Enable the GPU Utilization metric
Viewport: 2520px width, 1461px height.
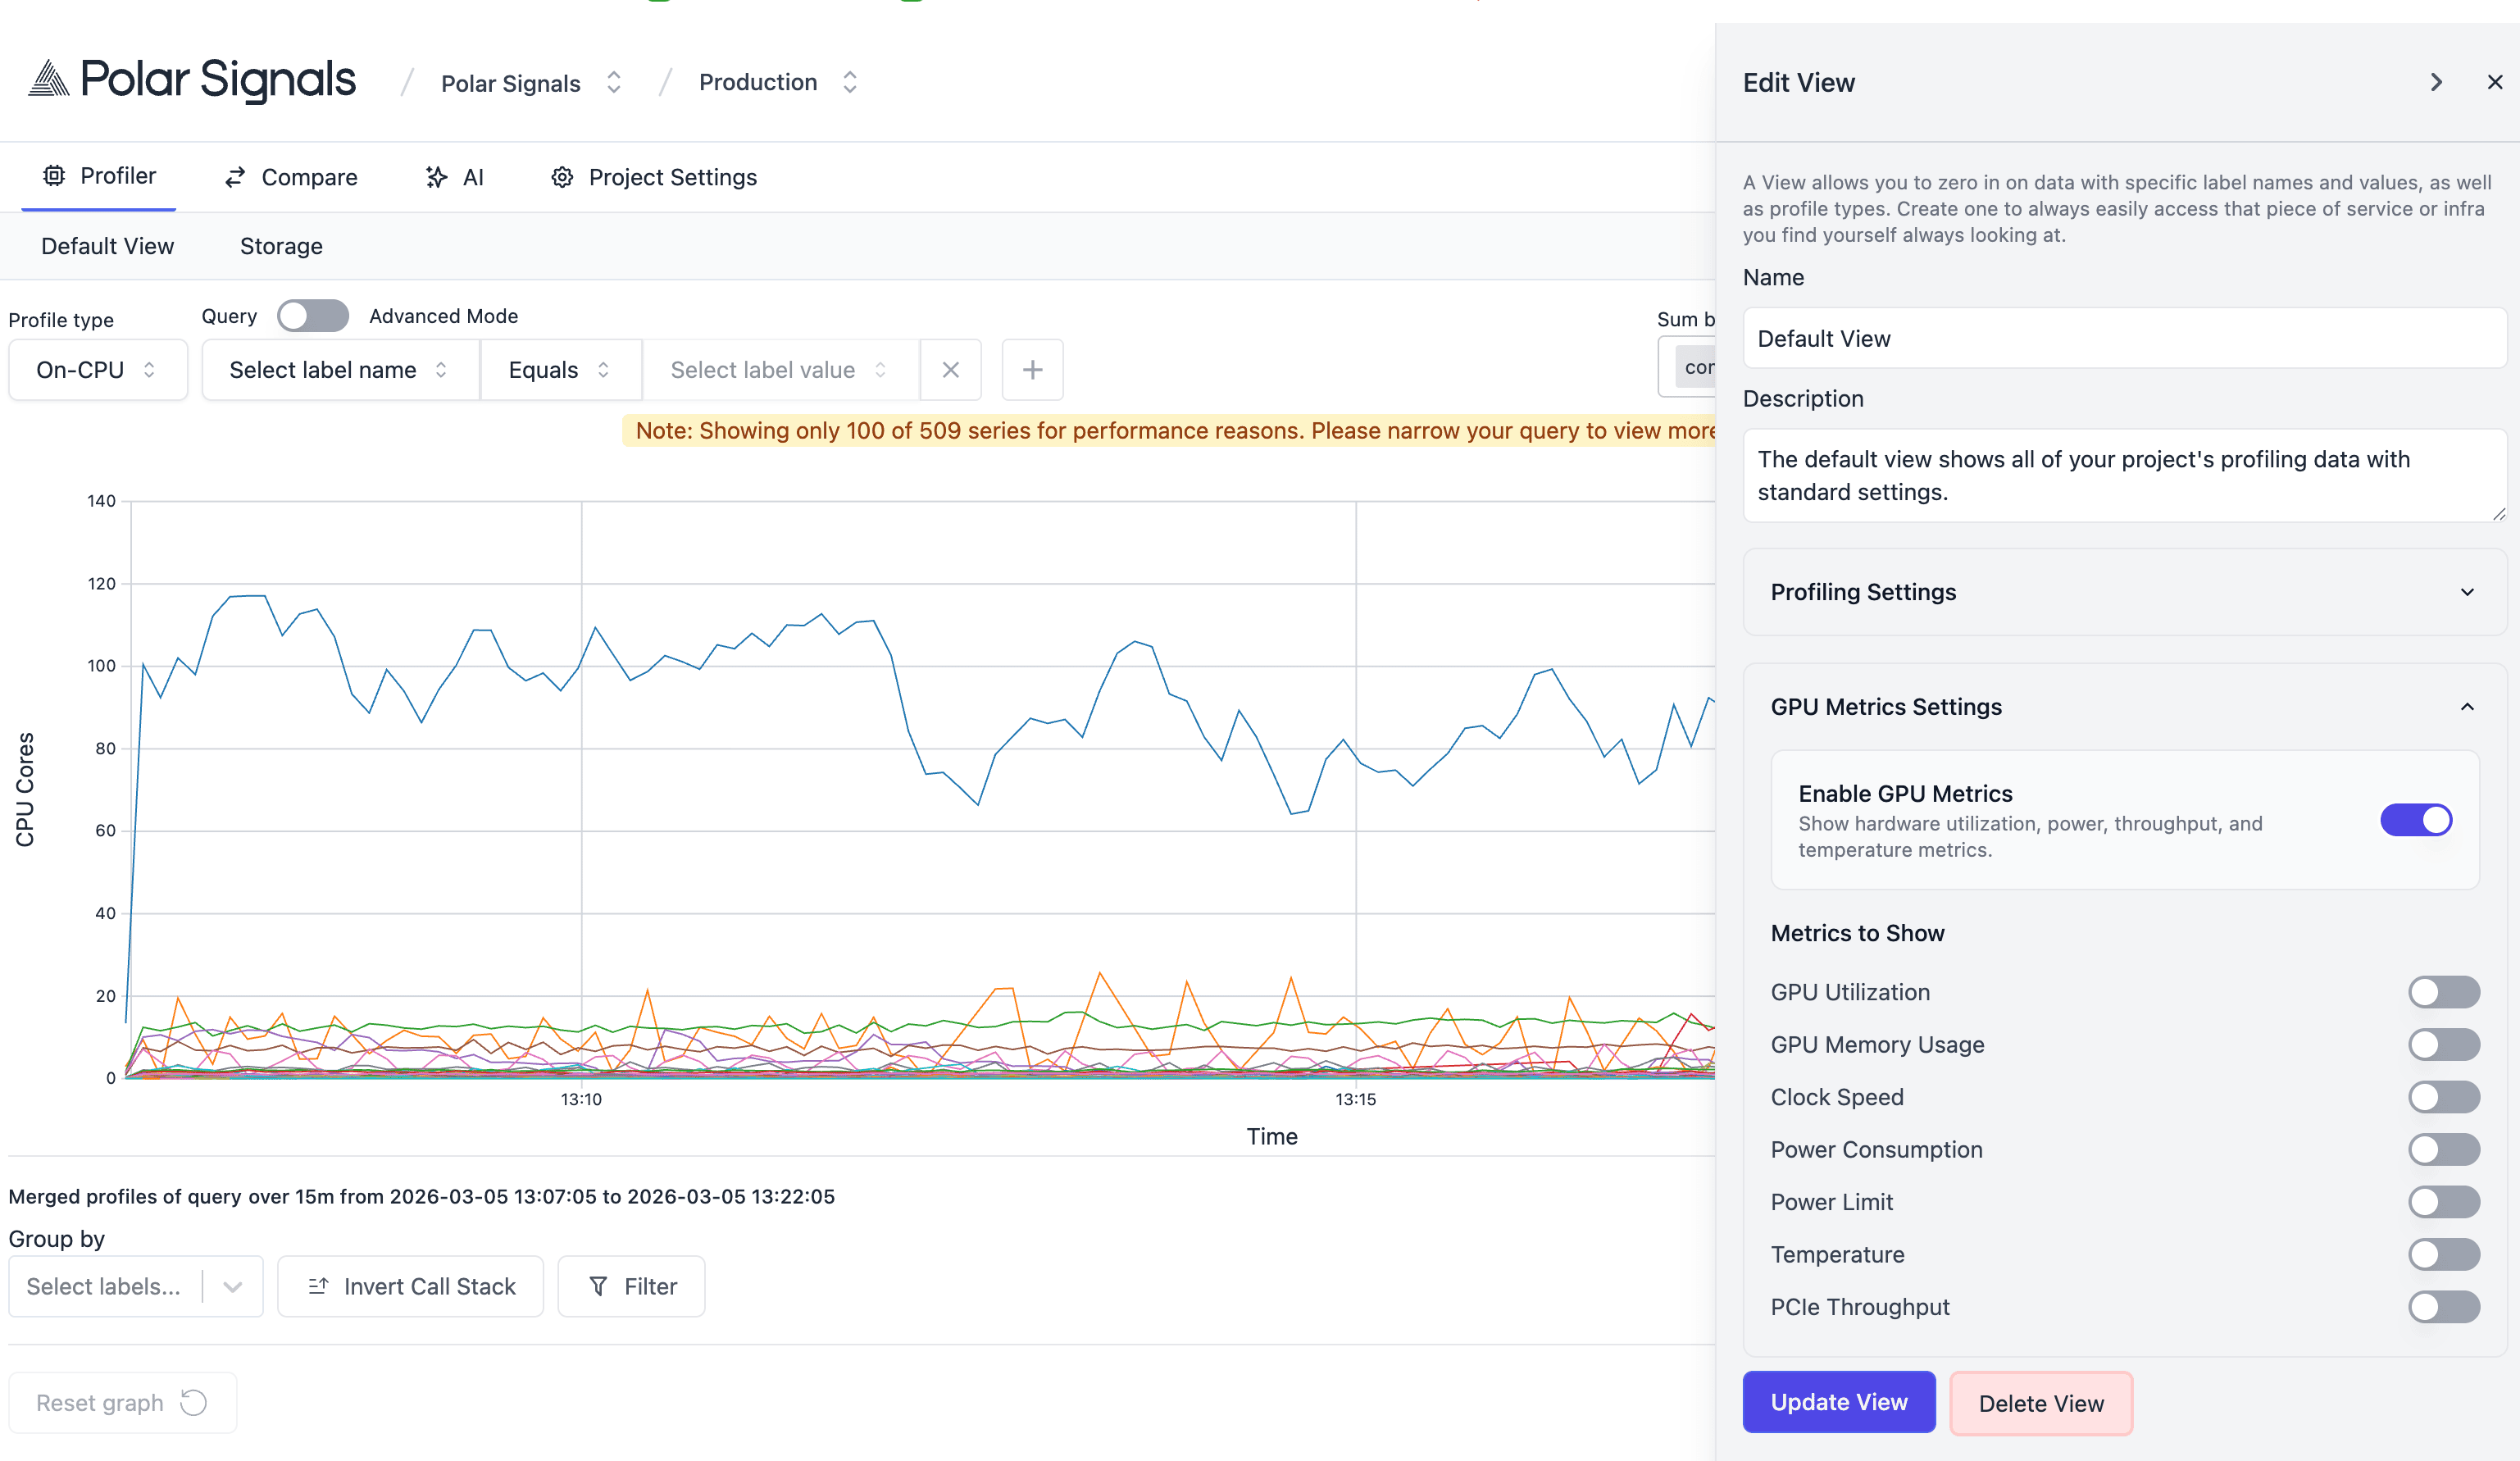coord(2444,991)
